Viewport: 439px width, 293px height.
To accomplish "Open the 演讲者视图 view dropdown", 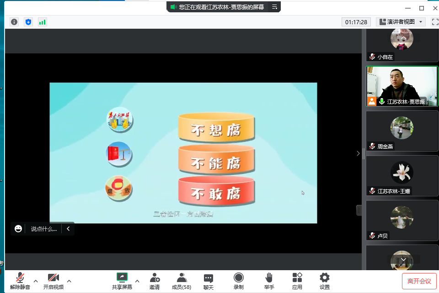I will pos(401,22).
